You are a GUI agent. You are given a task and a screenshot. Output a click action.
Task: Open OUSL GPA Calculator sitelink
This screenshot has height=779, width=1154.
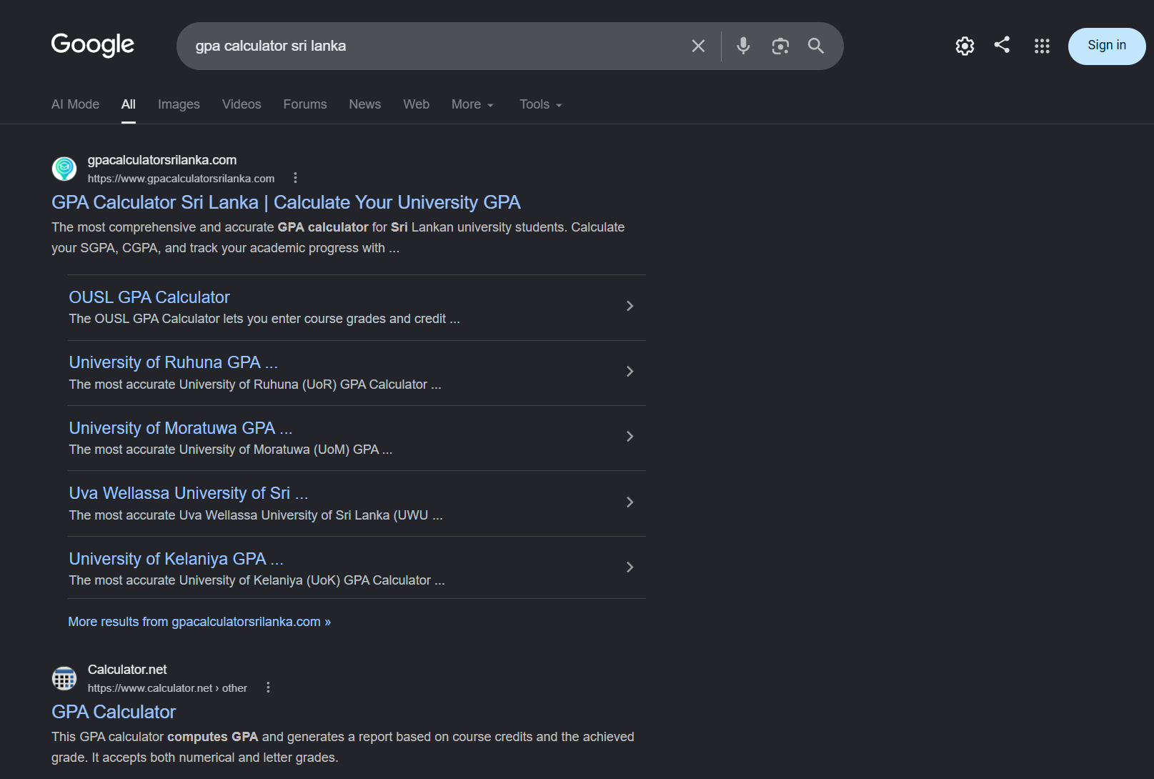pos(149,297)
